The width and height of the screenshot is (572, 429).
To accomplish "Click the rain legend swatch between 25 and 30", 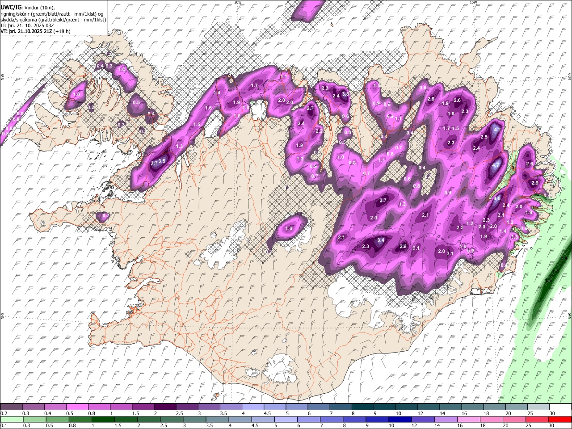I will pyautogui.click(x=537, y=419).
